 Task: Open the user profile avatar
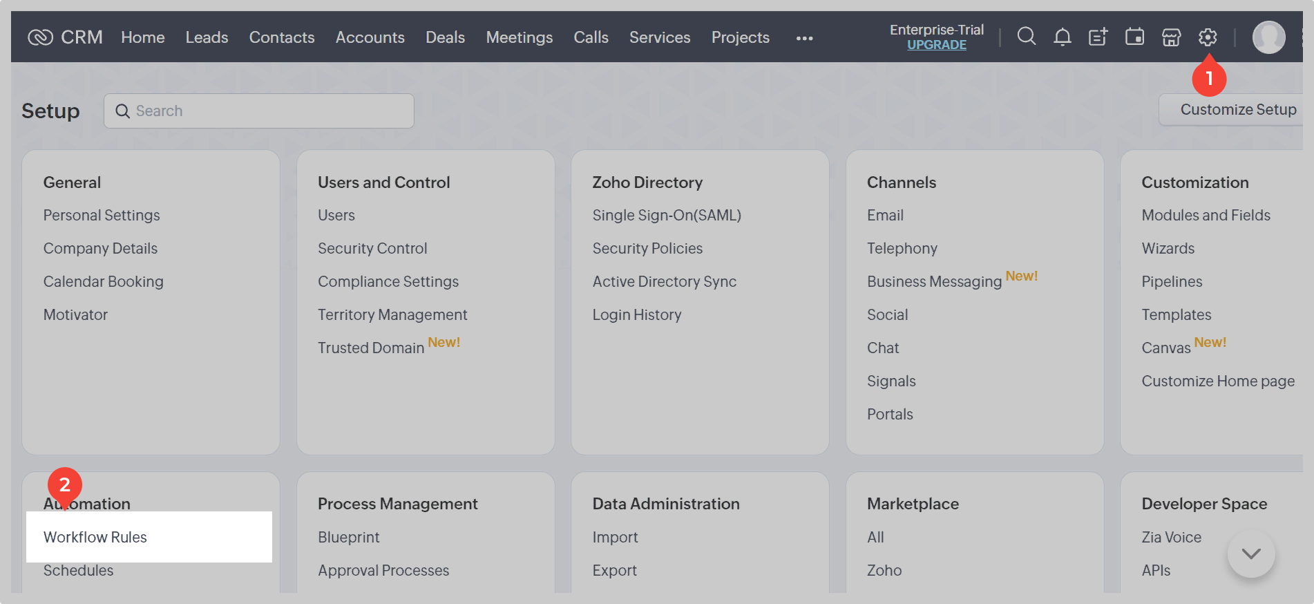pos(1268,37)
